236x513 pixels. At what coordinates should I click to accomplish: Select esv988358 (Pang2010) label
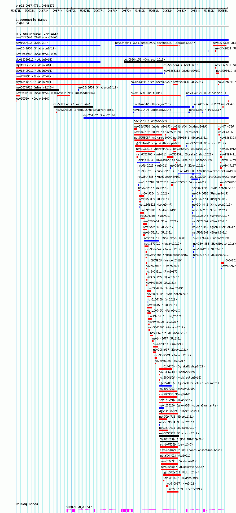tap(174, 394)
